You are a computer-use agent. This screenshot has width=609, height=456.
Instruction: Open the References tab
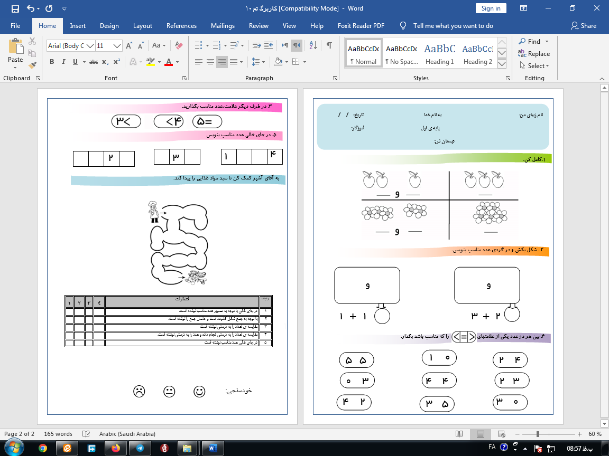(x=181, y=26)
